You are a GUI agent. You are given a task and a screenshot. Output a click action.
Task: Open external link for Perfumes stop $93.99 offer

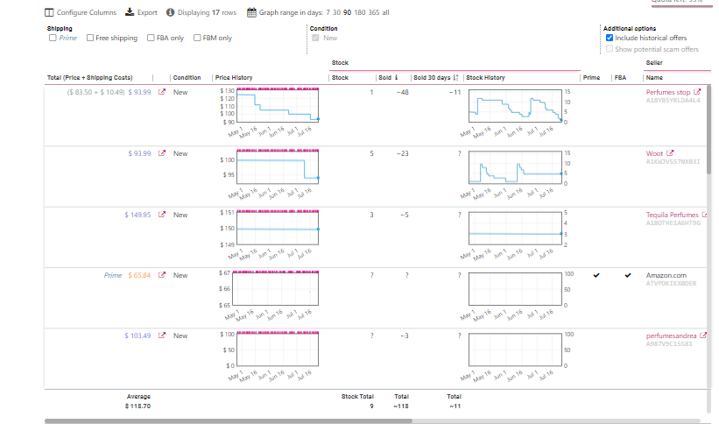tap(162, 92)
